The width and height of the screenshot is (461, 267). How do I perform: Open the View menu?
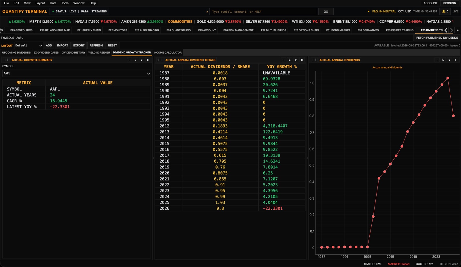point(27,3)
